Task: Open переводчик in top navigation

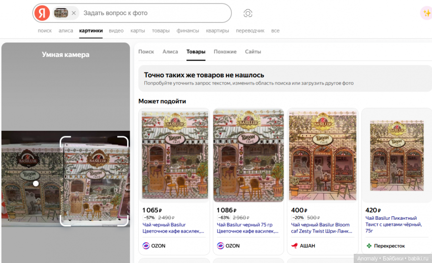Action: tap(250, 31)
